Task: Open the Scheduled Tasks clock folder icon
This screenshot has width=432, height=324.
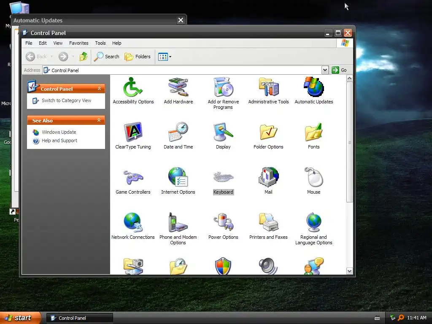Action: [178, 266]
